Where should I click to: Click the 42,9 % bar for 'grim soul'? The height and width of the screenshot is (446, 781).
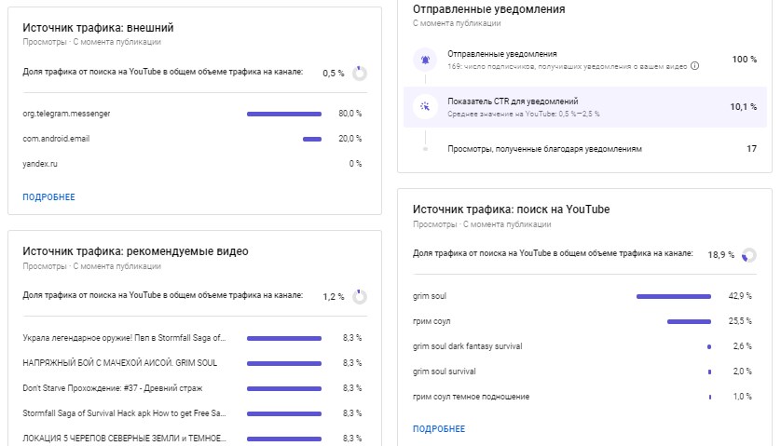(673, 296)
